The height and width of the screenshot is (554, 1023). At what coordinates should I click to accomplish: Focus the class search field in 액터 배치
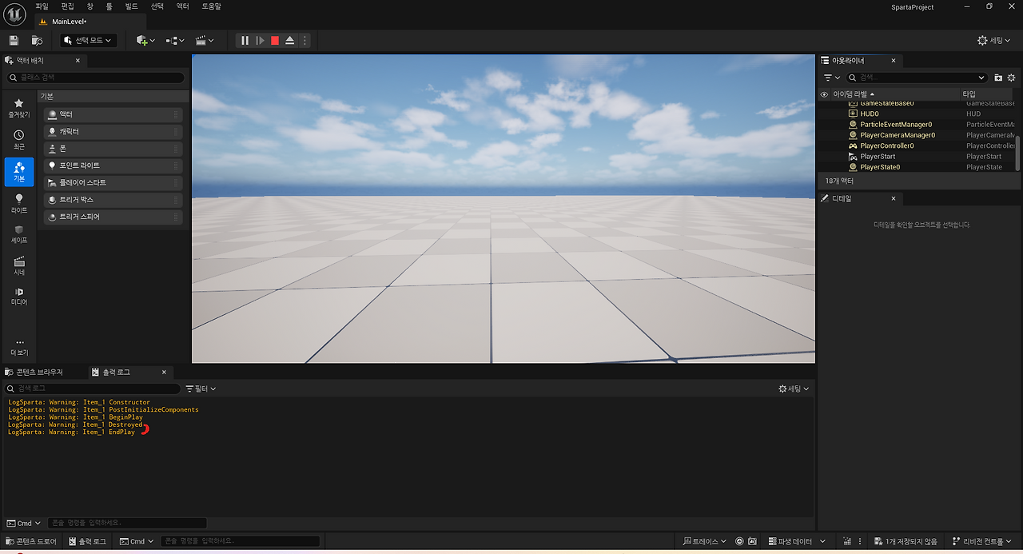tap(96, 78)
